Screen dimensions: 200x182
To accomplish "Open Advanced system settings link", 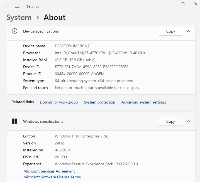I will tap(144, 102).
